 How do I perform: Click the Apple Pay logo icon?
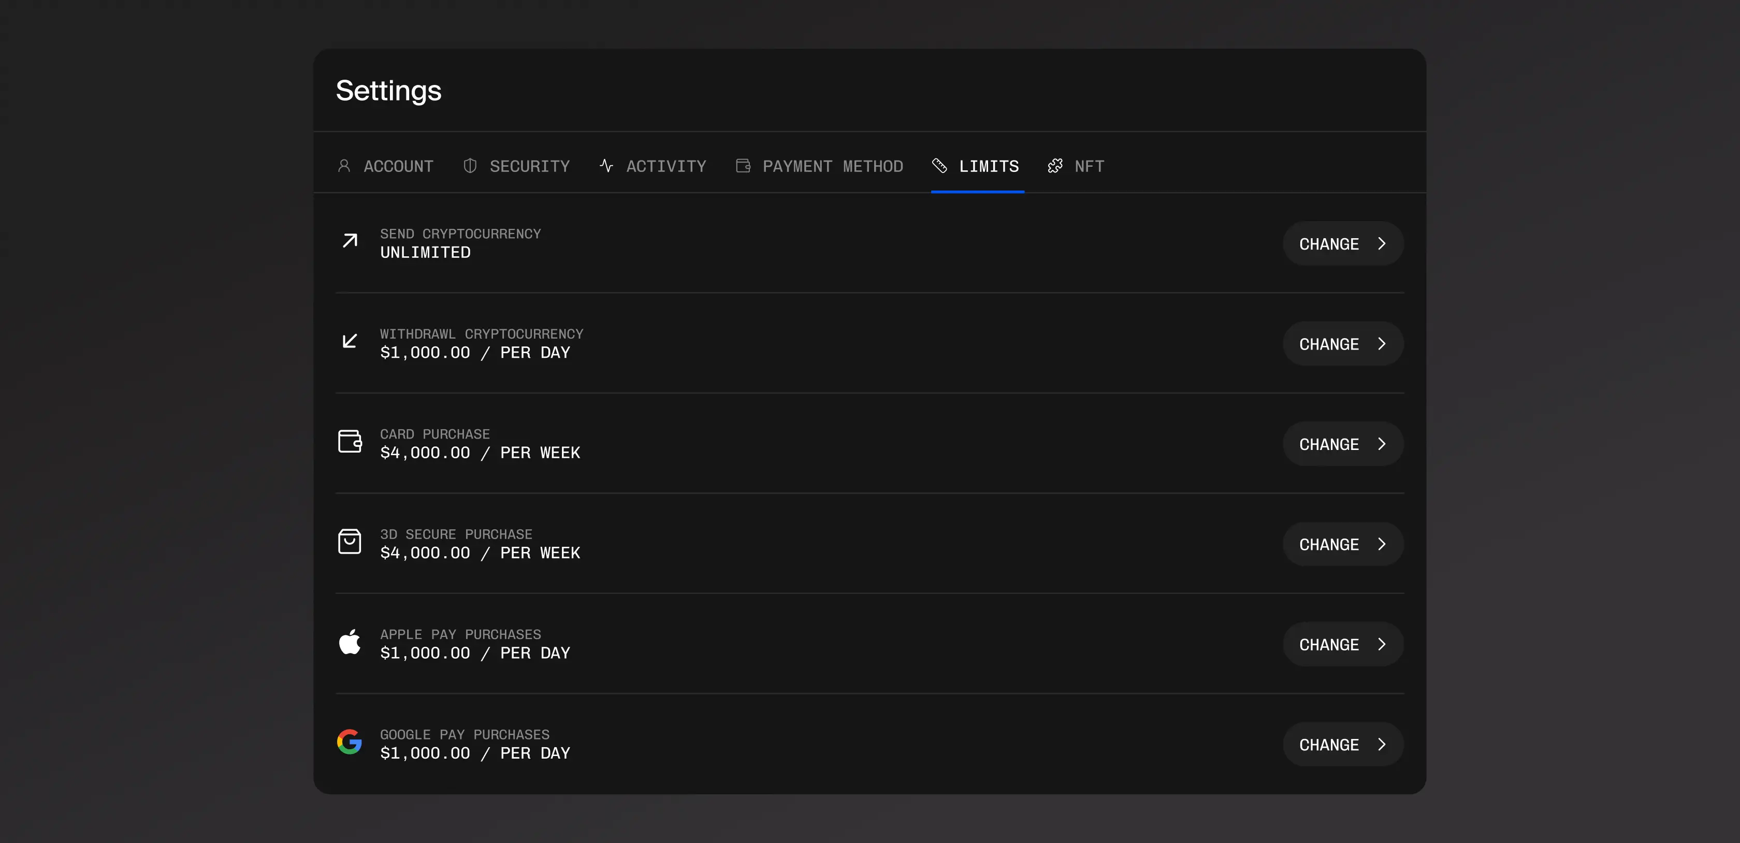coord(349,642)
